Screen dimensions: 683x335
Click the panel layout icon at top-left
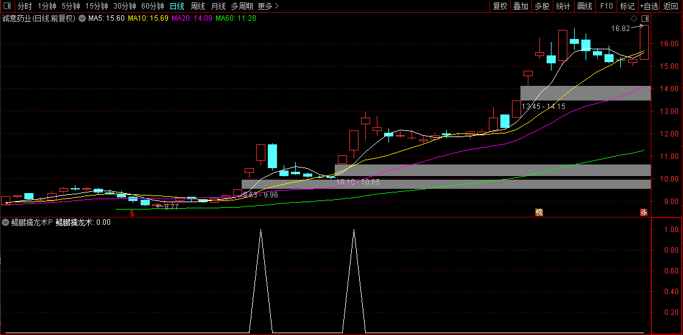[x=7, y=6]
